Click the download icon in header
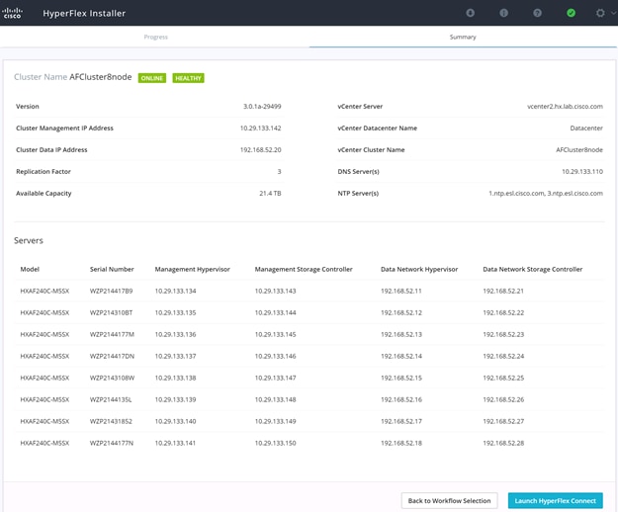The image size is (618, 512). [471, 13]
